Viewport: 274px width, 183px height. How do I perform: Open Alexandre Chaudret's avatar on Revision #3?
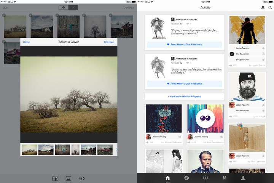(172, 19)
